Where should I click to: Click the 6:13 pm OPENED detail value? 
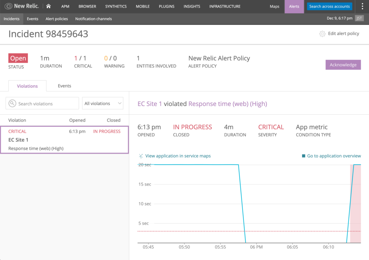tap(149, 127)
